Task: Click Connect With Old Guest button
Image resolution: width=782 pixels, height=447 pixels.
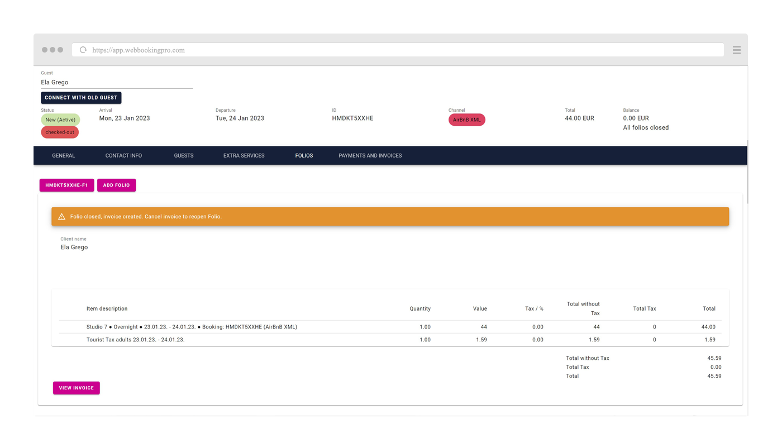Action: 81,98
